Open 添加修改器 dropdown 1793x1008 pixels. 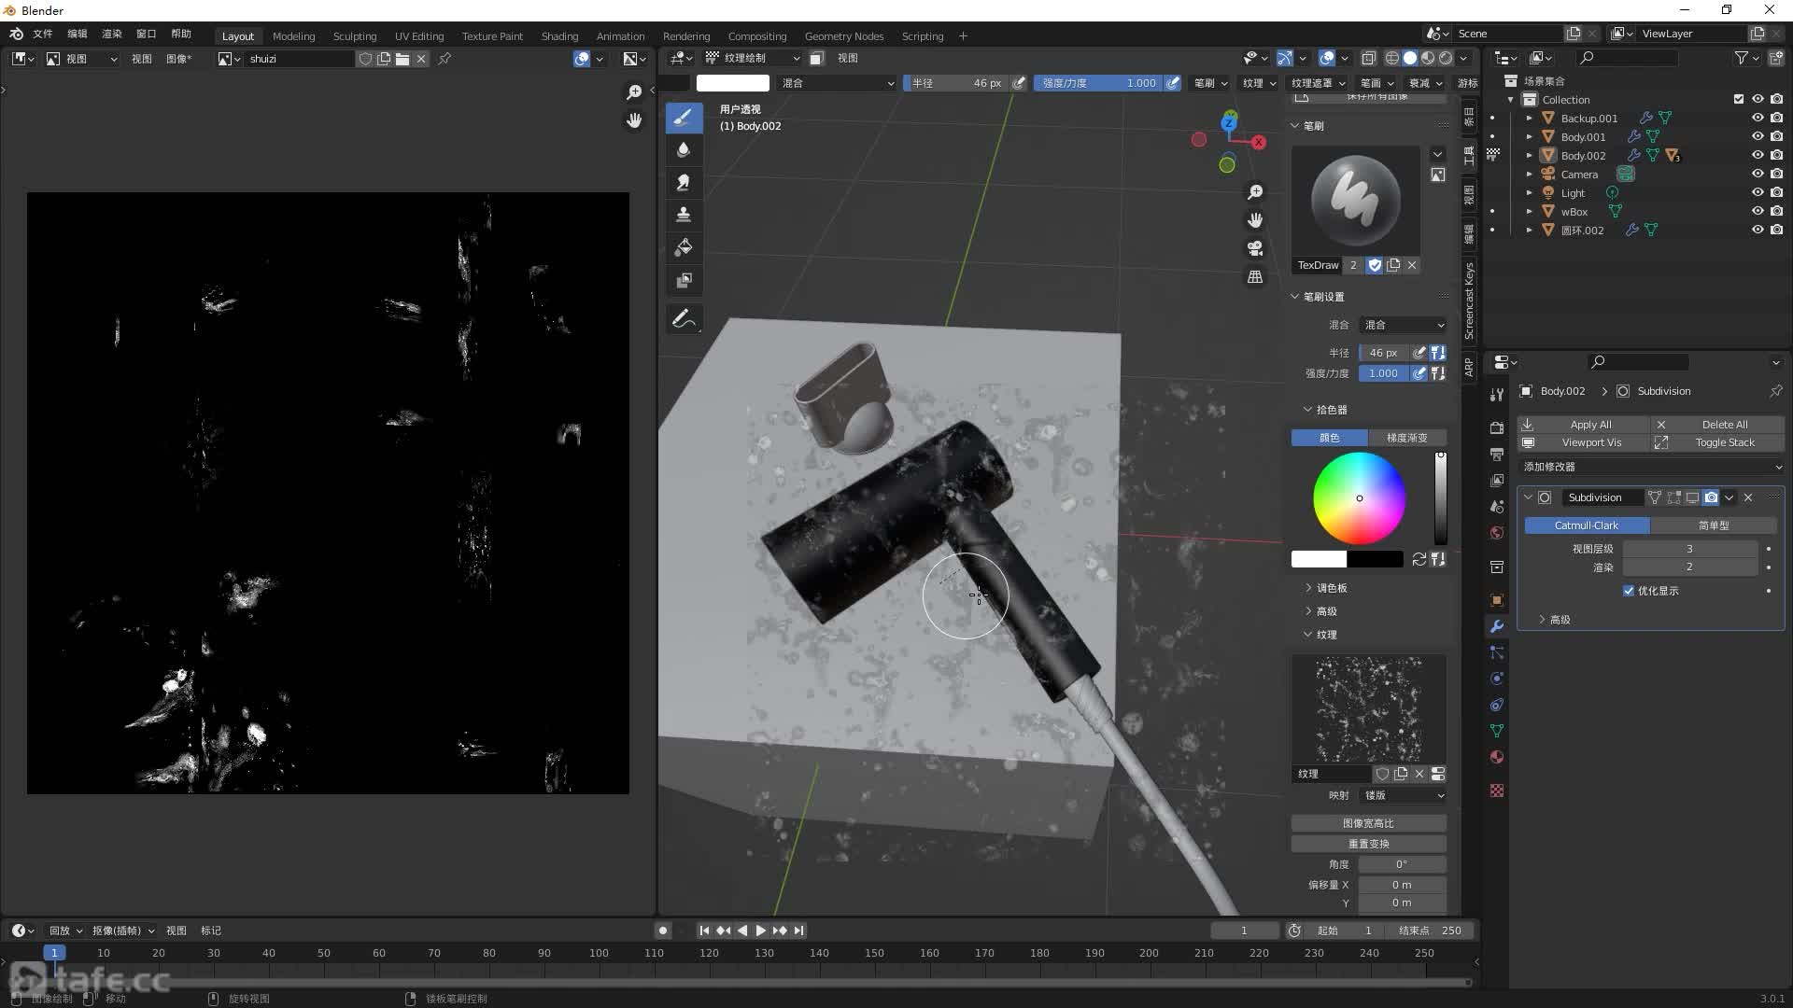click(x=1651, y=467)
